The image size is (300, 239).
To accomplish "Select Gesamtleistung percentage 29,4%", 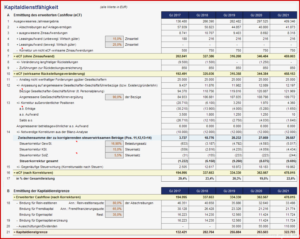I will (175, 179).
